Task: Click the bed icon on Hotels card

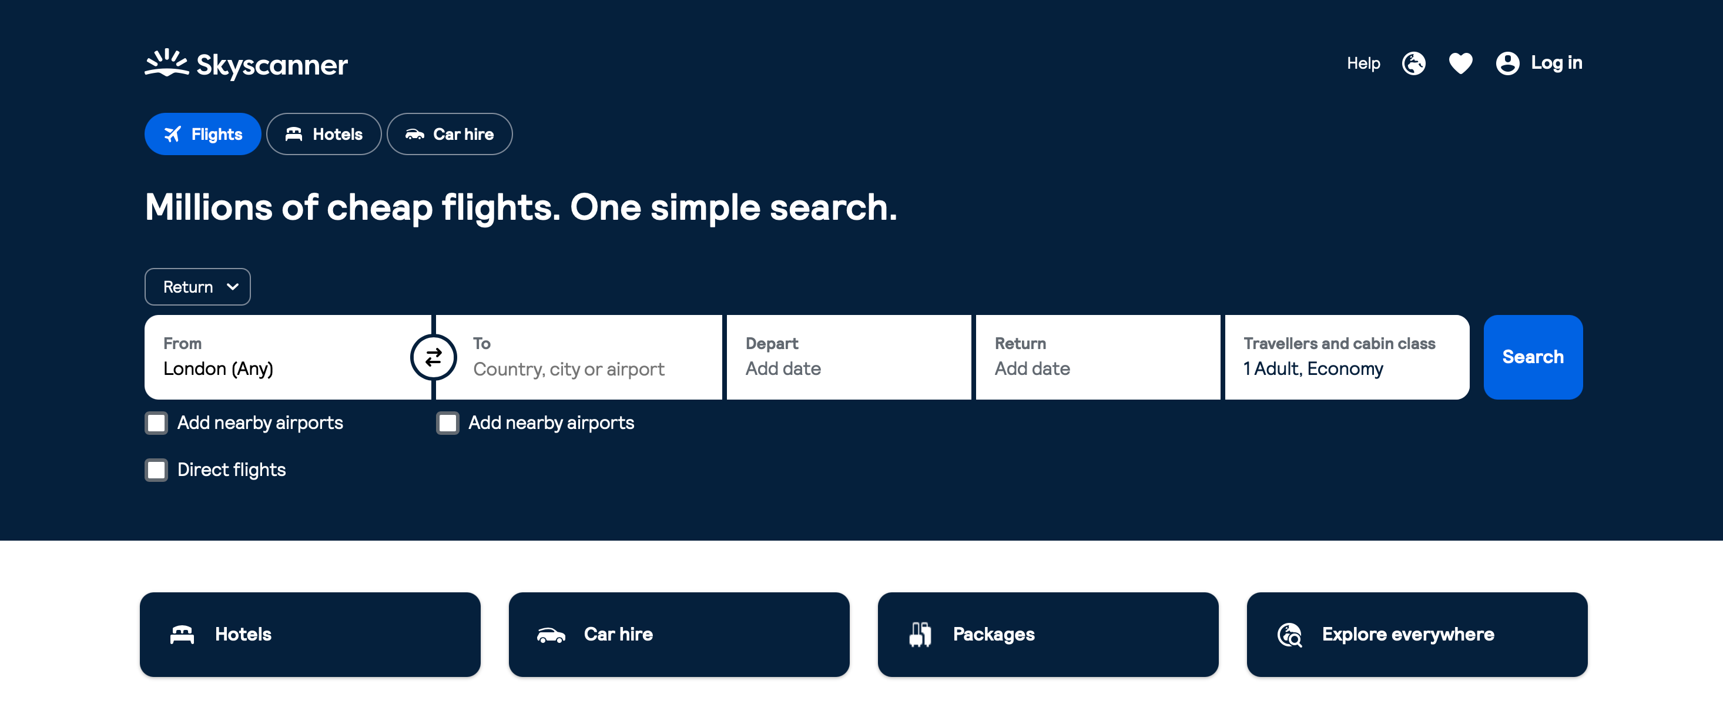Action: (182, 634)
